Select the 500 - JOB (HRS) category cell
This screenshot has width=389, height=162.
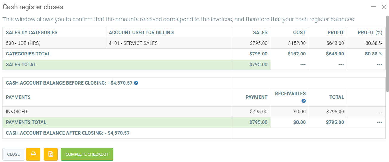[23, 43]
